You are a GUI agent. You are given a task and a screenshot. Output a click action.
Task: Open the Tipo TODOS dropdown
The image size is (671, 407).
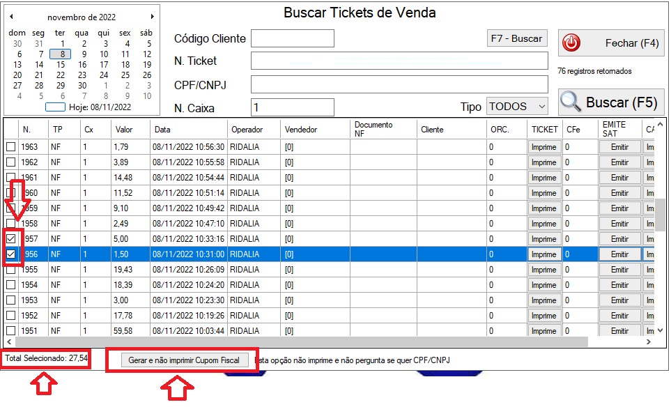(x=517, y=106)
